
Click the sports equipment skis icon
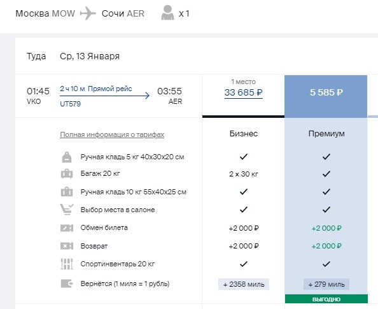point(67,264)
